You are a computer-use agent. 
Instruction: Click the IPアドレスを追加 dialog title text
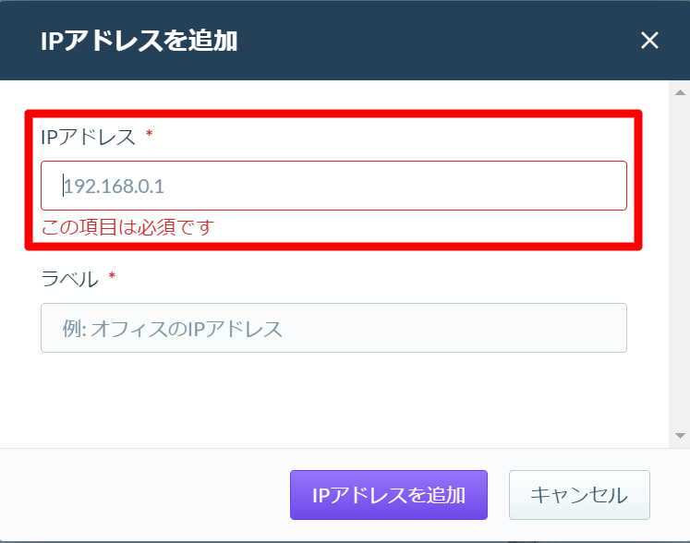click(139, 41)
